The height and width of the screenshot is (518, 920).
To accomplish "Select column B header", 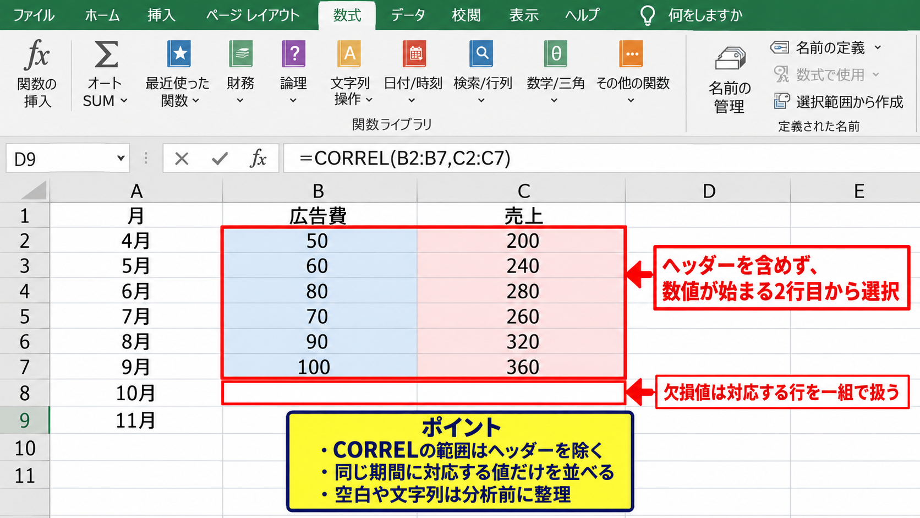I will click(319, 191).
